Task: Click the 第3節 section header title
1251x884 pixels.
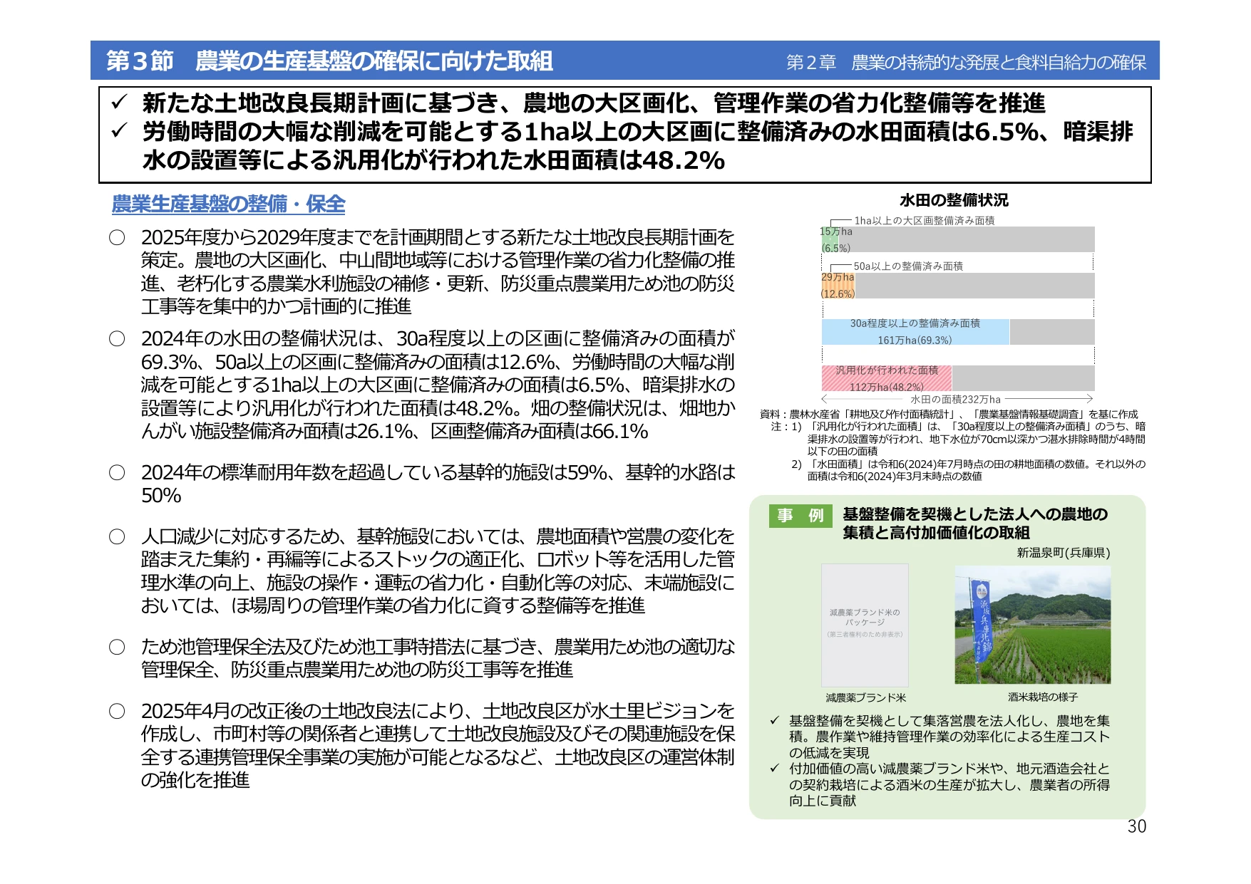Action: tap(329, 61)
